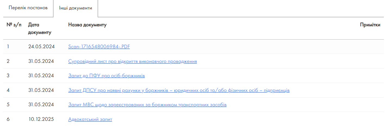Open the Scan-1716548006984-.PDF document link
This screenshot has width=392, height=126.
pos(99,47)
